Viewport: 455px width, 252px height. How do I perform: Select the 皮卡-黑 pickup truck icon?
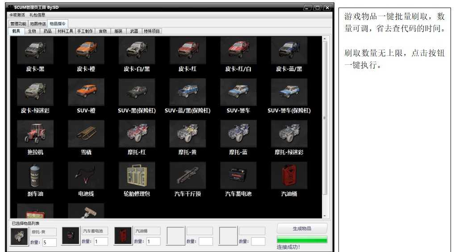(35, 50)
